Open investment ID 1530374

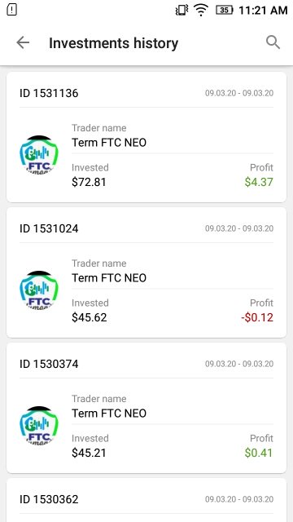(x=146, y=408)
